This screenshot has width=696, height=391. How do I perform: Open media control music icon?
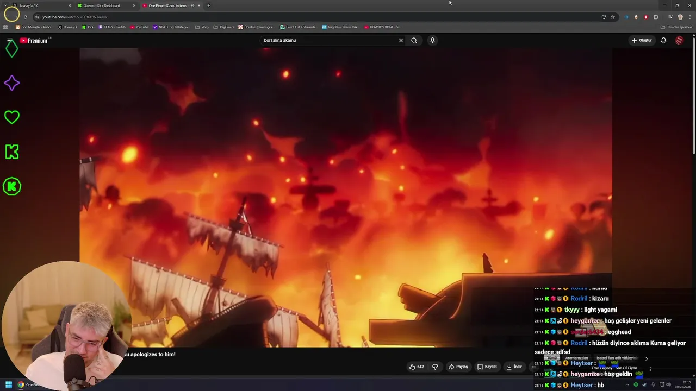click(670, 17)
